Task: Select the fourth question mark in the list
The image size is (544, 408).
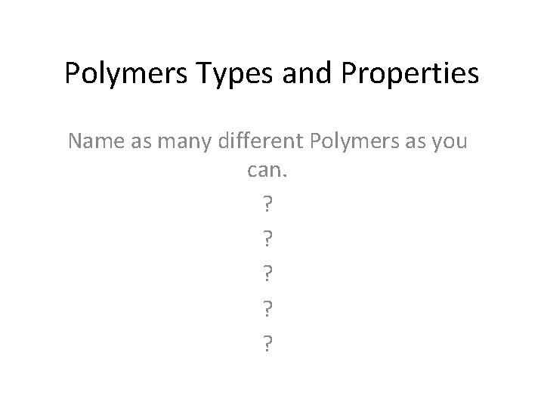Action: pyautogui.click(x=267, y=308)
